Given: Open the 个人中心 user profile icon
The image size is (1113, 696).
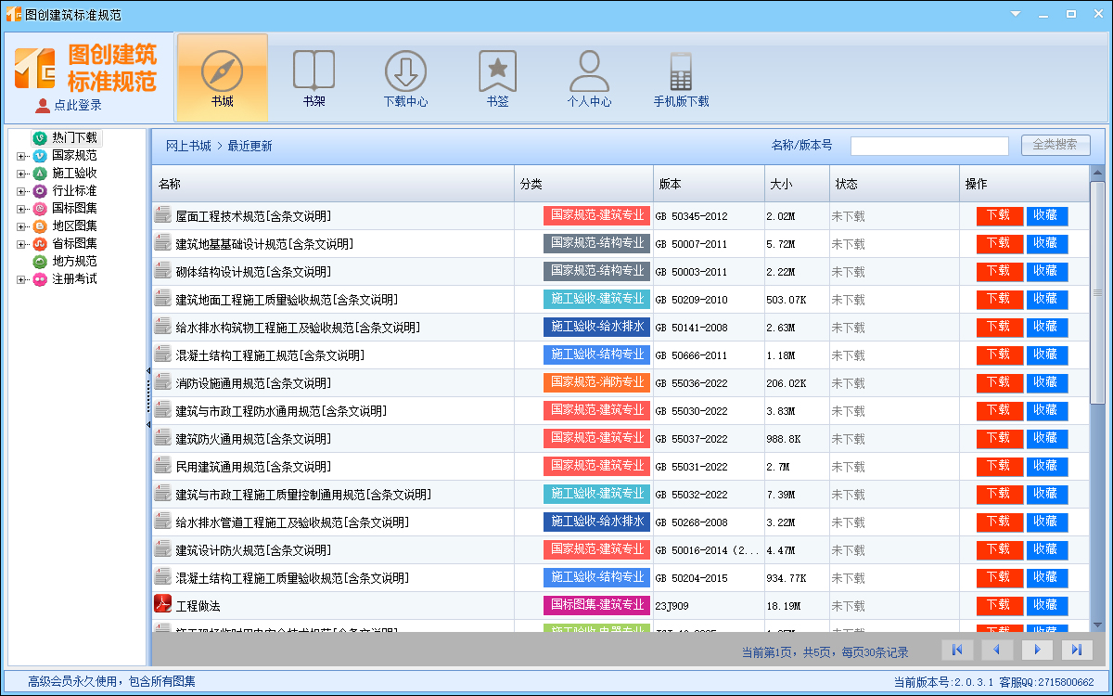Looking at the screenshot, I should point(589,71).
